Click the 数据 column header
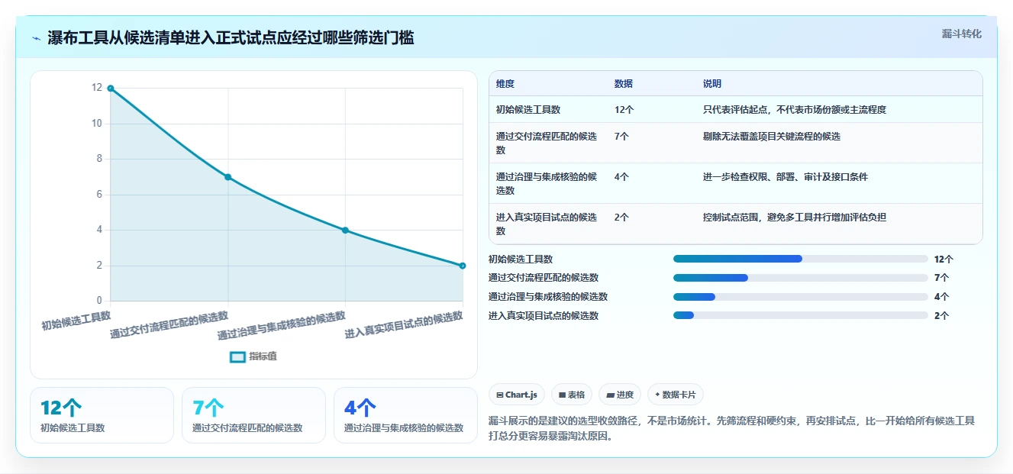 [x=623, y=84]
